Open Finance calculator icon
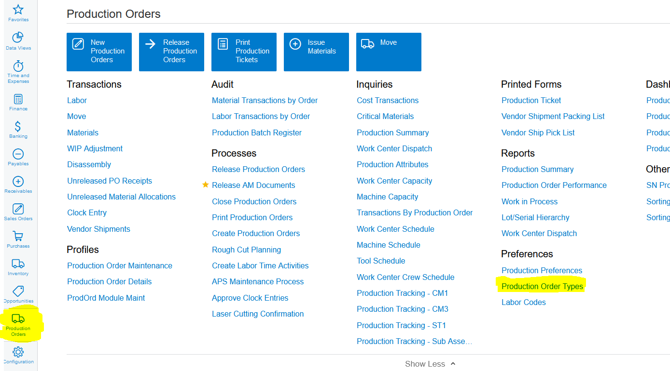This screenshot has height=371, width=670. coord(18,99)
